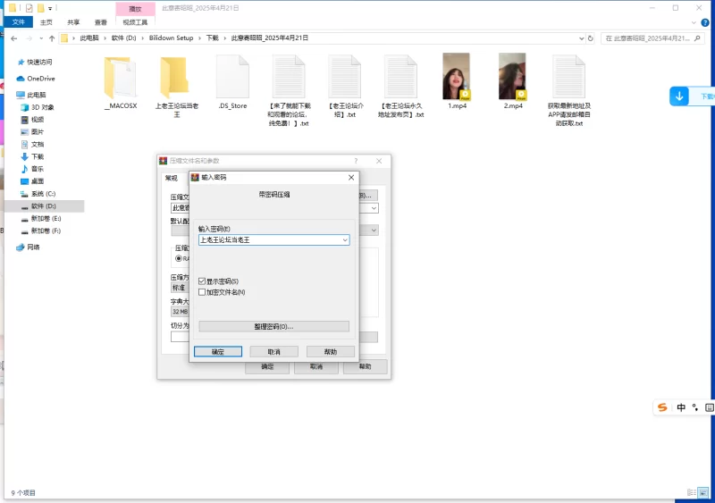This screenshot has width=715, height=503.
Task: Select 此电脑 in navigation pane
Action: [x=31, y=95]
